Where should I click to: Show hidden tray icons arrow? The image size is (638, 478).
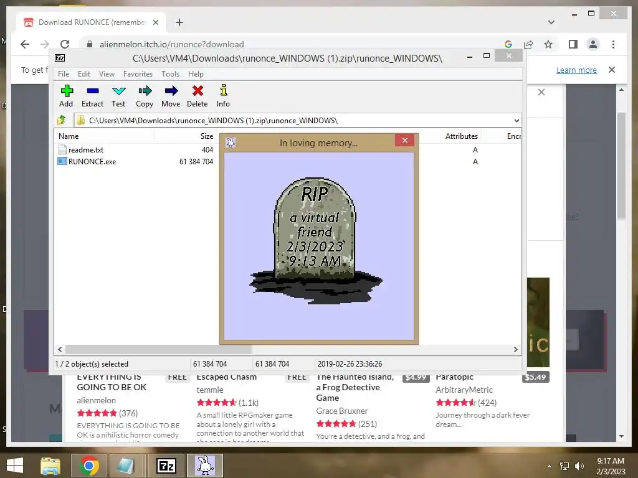click(x=549, y=466)
